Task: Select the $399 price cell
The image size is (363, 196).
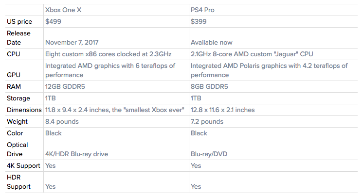Action: click(x=199, y=22)
